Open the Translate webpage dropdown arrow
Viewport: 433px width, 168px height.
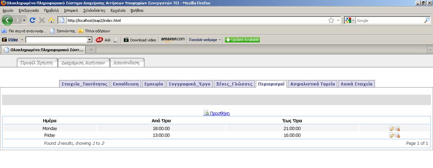(x=220, y=40)
